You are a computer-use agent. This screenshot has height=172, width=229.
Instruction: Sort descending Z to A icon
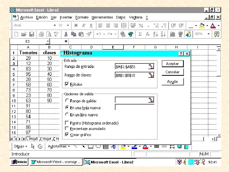pos(163,34)
